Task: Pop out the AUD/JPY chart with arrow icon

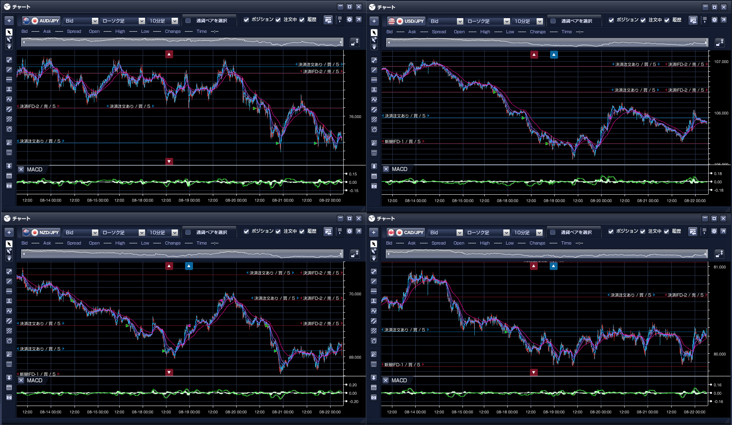Action: pyautogui.click(x=359, y=19)
